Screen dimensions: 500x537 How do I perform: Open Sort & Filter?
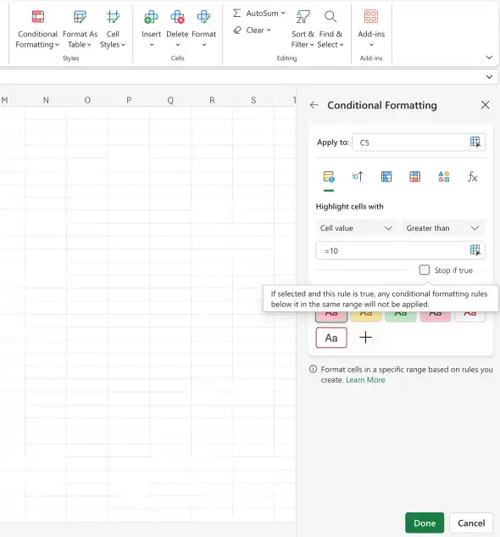[x=303, y=30]
